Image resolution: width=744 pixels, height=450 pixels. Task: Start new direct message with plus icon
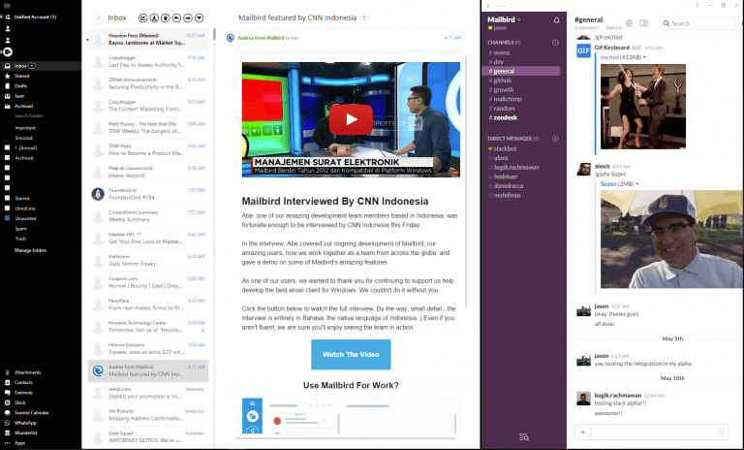click(555, 139)
